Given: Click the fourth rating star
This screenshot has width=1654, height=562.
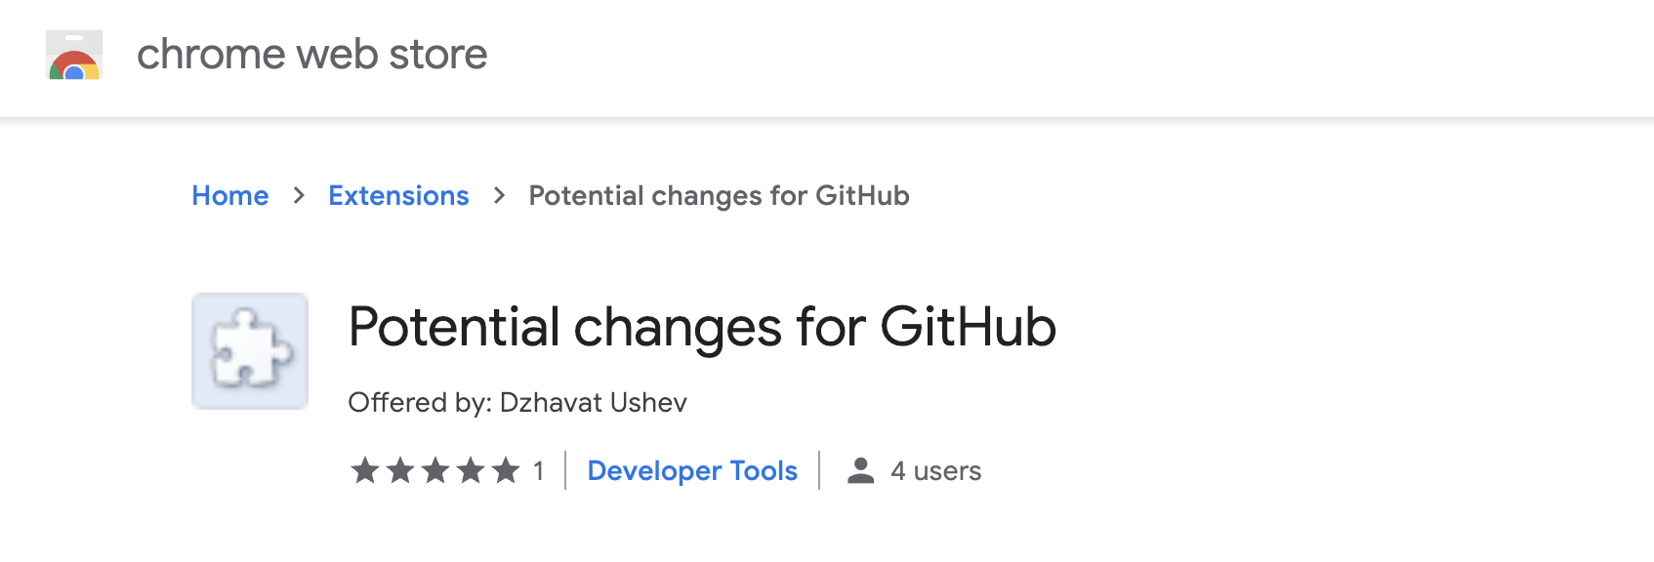Looking at the screenshot, I should [471, 471].
